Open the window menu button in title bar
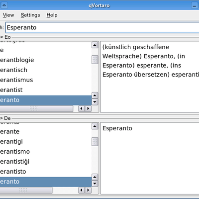199x199 pixels. pos(4,5)
